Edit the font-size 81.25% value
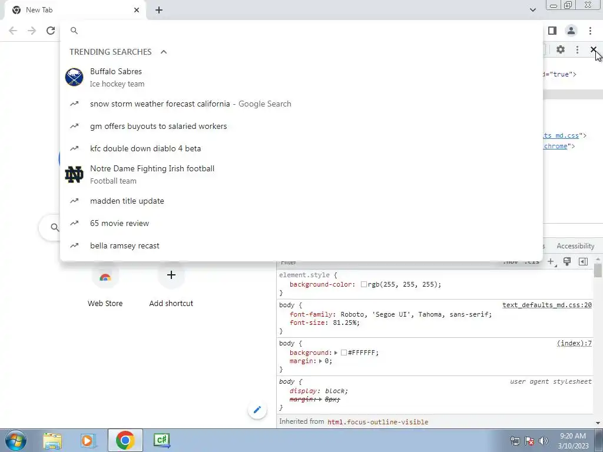The height and width of the screenshot is (452, 603). 345,323
